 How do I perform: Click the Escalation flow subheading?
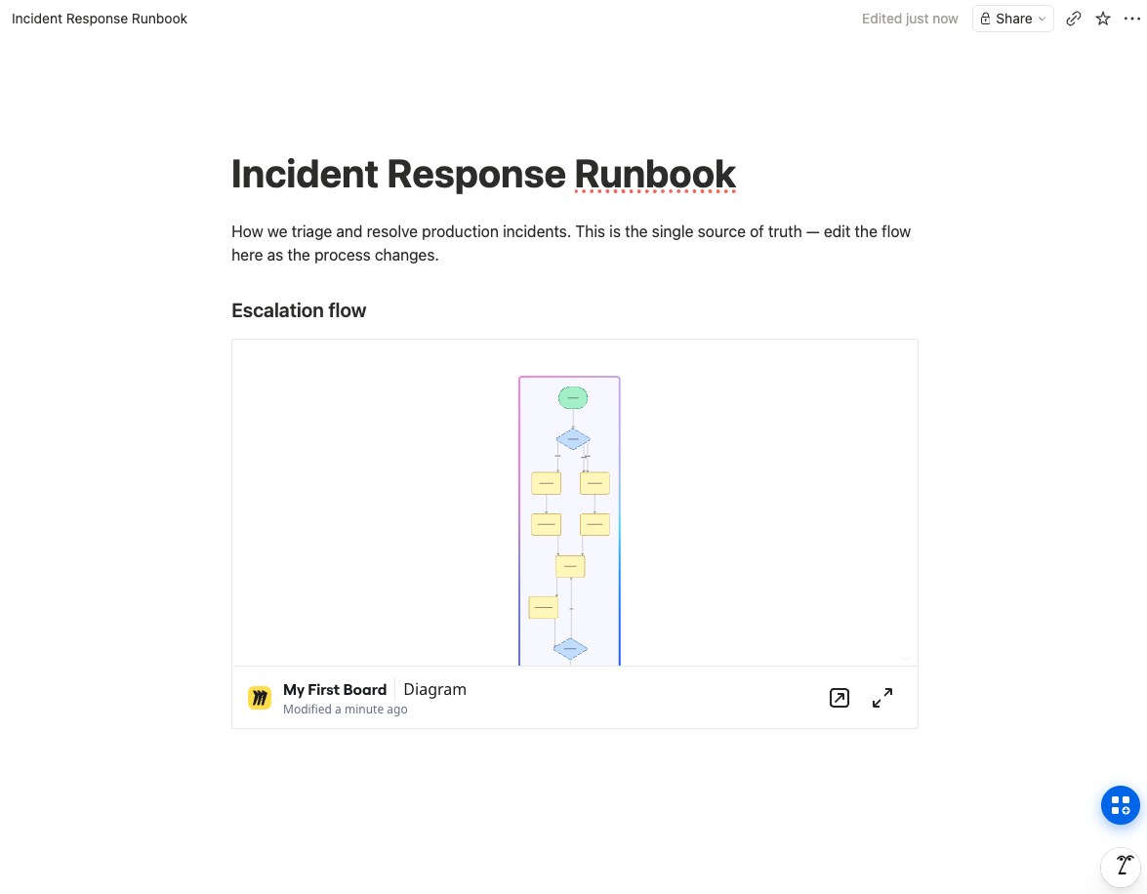coord(299,311)
